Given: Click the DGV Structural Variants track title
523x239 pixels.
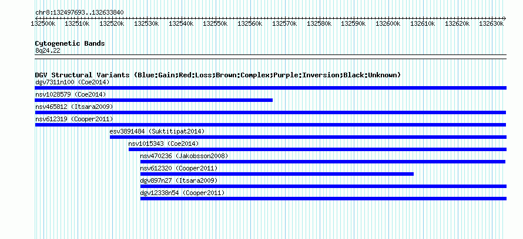Looking at the screenshot, I should (x=218, y=75).
